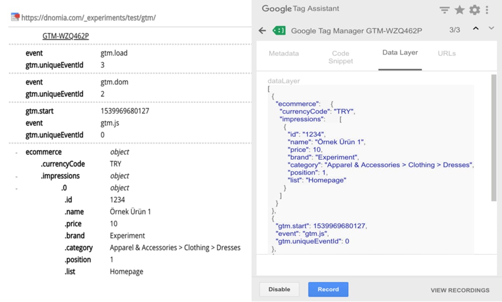The width and height of the screenshot is (502, 302).
Task: Click gtm.uniqueEventId value 3
Action: (x=102, y=65)
